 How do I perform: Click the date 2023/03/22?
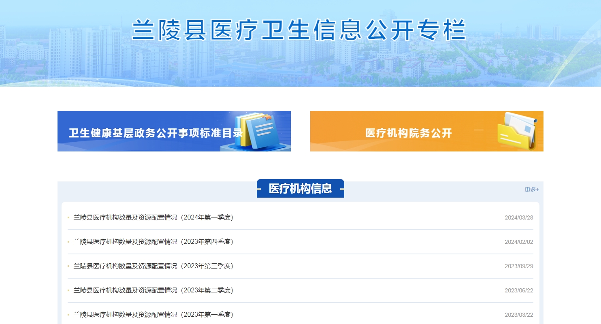click(519, 315)
